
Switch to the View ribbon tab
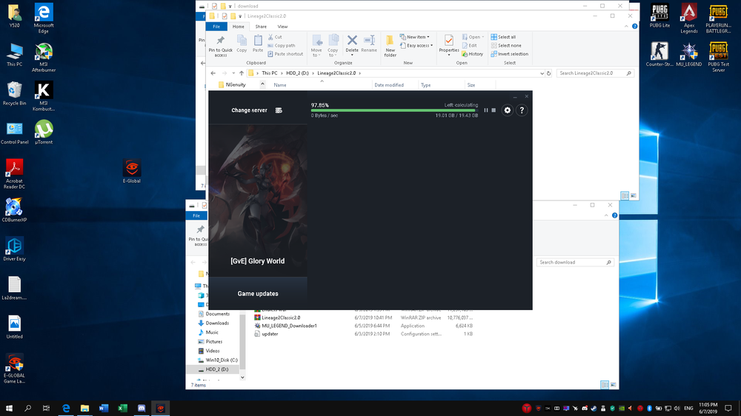[282, 27]
